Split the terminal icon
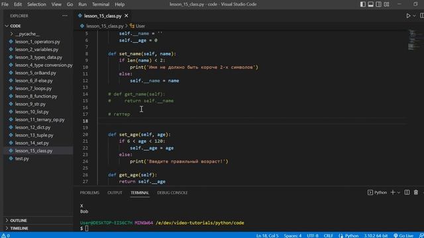 click(x=407, y=192)
